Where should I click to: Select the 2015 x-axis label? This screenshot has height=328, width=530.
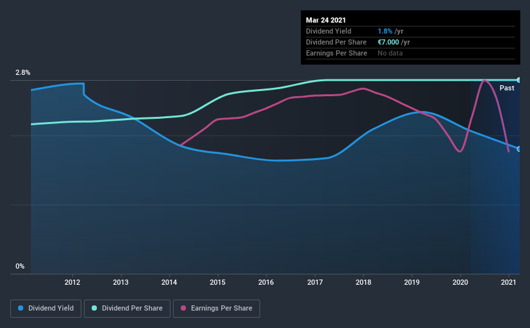[x=218, y=282]
